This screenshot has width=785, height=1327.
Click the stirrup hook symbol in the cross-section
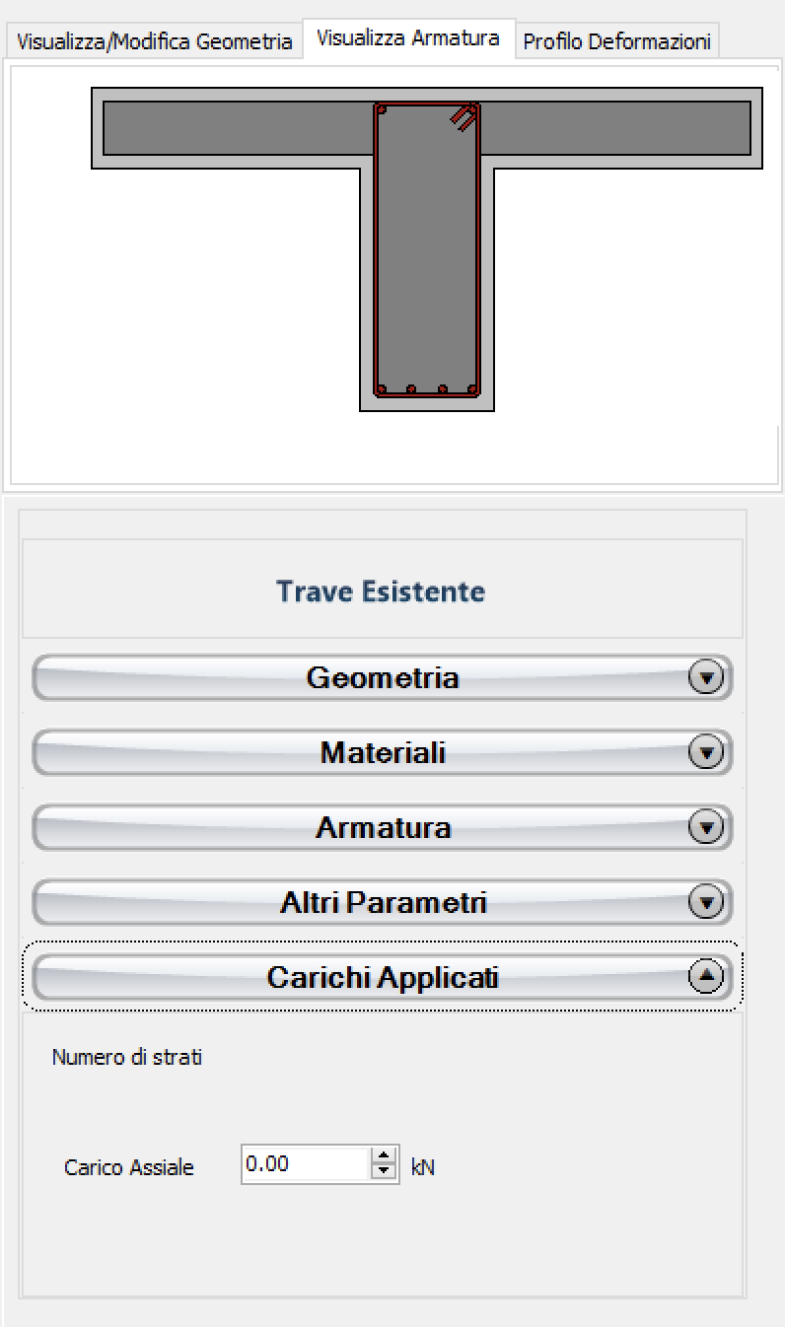point(464,117)
